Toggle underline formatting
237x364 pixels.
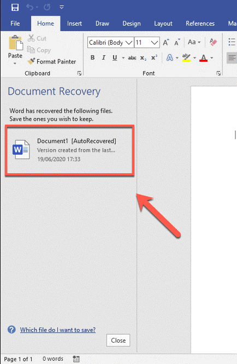tap(115, 57)
